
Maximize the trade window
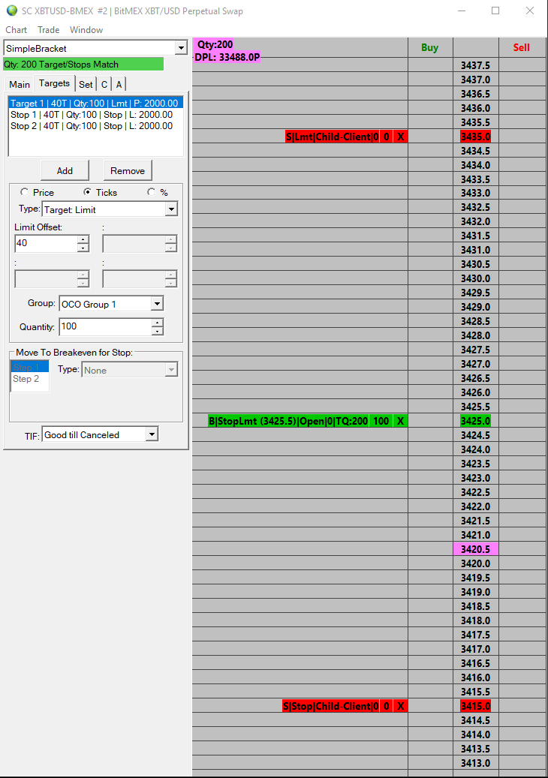pos(495,11)
